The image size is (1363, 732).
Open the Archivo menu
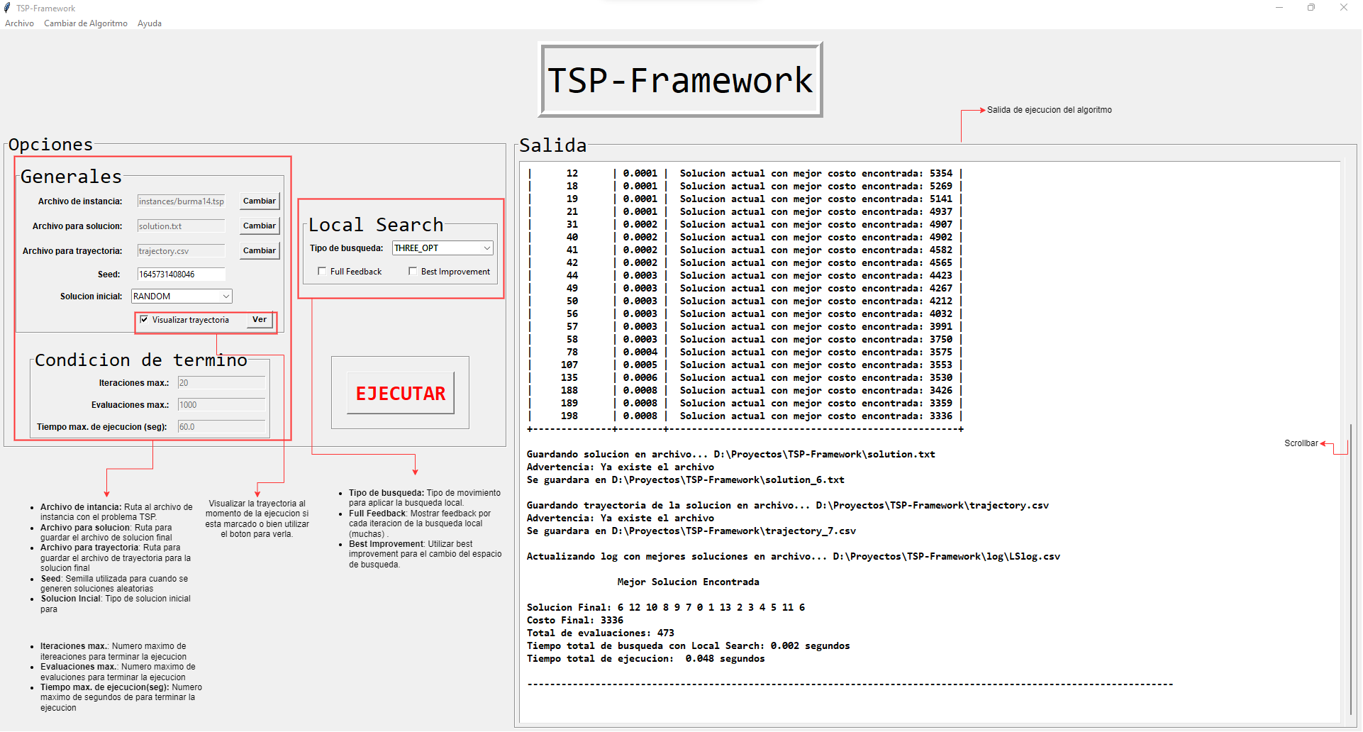click(19, 23)
